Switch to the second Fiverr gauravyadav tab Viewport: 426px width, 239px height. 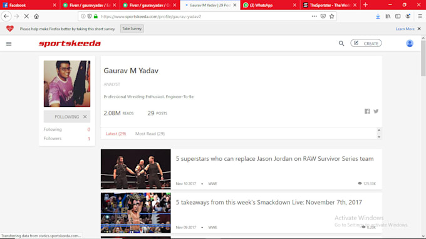point(150,5)
